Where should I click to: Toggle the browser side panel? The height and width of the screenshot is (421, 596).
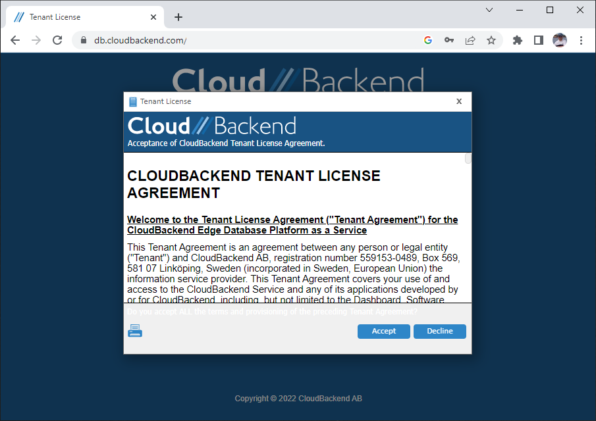tap(539, 40)
